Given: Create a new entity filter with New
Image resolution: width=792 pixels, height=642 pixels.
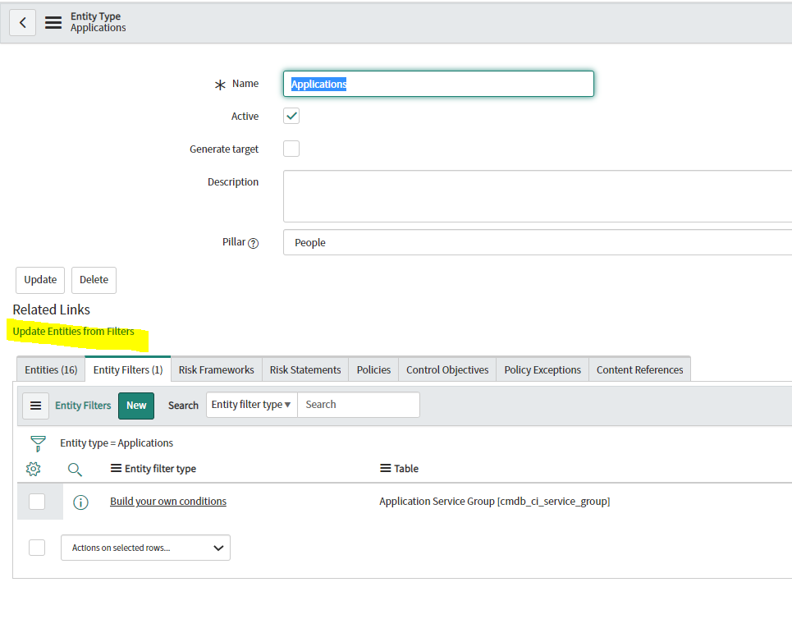Looking at the screenshot, I should pyautogui.click(x=136, y=405).
